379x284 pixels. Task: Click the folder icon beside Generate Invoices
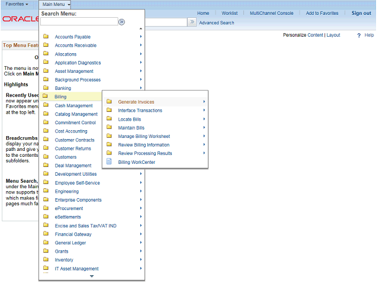tap(109, 101)
